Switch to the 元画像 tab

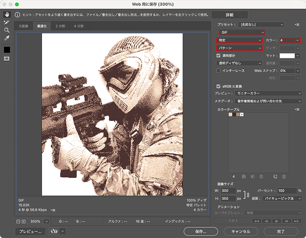pos(24,26)
